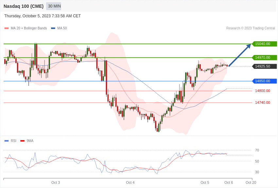The height and width of the screenshot is (188, 278).
Task: Click the blue upward trend arrow head
Action: pos(249,46)
